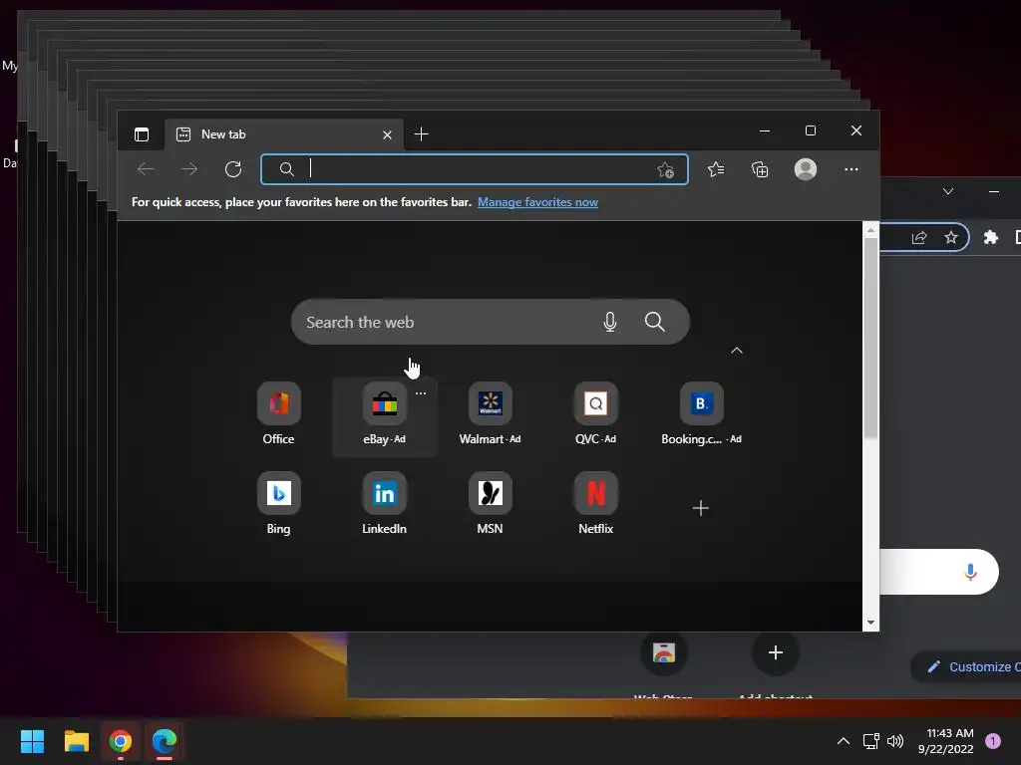1021x765 pixels.
Task: Show hidden system tray icons
Action: (x=843, y=741)
